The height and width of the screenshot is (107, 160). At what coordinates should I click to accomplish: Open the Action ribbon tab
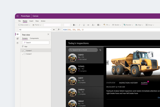[x=43, y=21]
